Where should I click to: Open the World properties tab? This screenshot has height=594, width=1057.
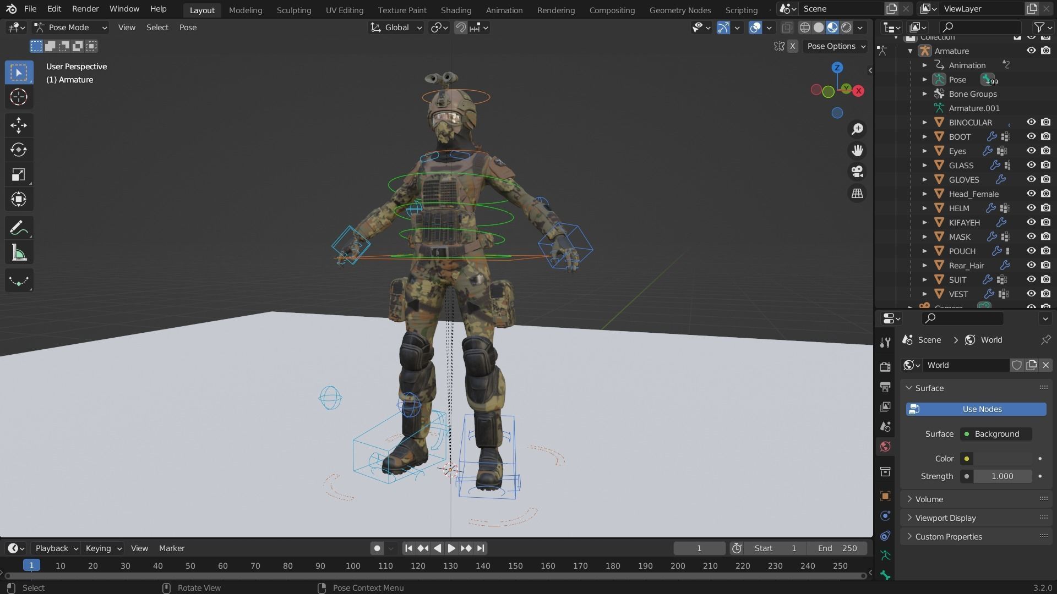pos(885,447)
